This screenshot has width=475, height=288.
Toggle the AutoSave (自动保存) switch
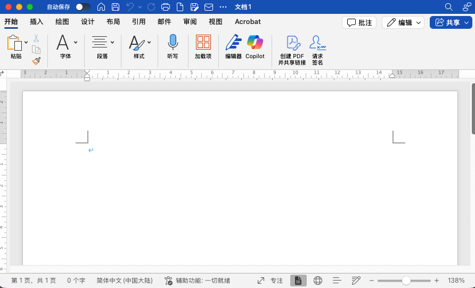[83, 7]
